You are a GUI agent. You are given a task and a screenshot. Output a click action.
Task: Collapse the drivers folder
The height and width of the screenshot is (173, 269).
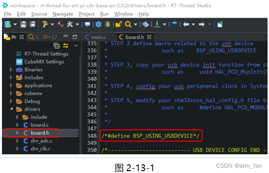pyautogui.click(x=11, y=109)
